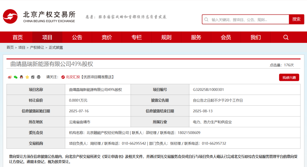
Task: Click the page title 曲靖晶瑞新能源有限公司49%股权
Action: pyautogui.click(x=52, y=64)
